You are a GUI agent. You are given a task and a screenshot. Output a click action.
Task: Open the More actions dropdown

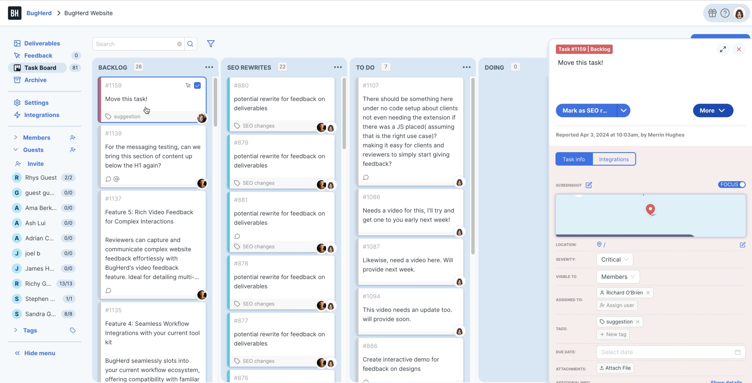click(x=713, y=110)
